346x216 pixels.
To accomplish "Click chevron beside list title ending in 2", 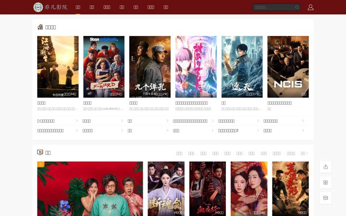I will (x=258, y=131).
